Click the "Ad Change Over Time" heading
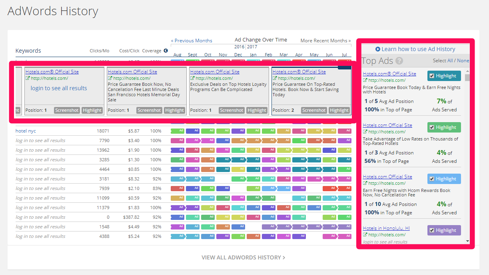Image resolution: width=489 pixels, height=275 pixels. click(x=261, y=40)
